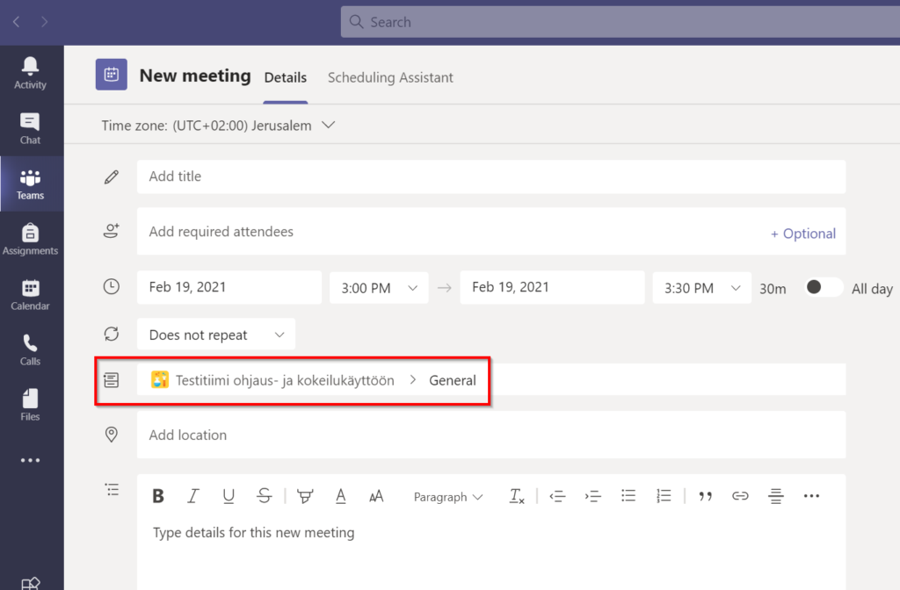Navigate forward with the right arrow
The height and width of the screenshot is (590, 900).
[x=44, y=22]
